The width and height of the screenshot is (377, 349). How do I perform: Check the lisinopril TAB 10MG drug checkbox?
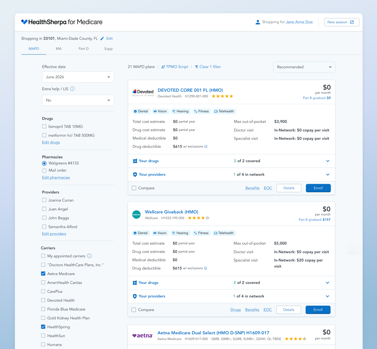tap(44, 126)
